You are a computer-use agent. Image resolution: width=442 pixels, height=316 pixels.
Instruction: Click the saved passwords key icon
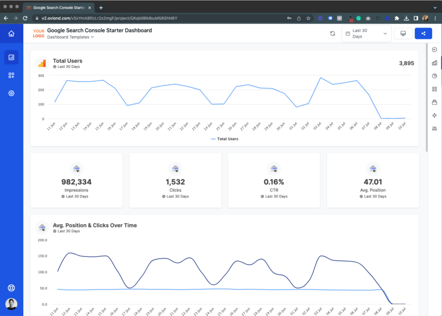289,18
